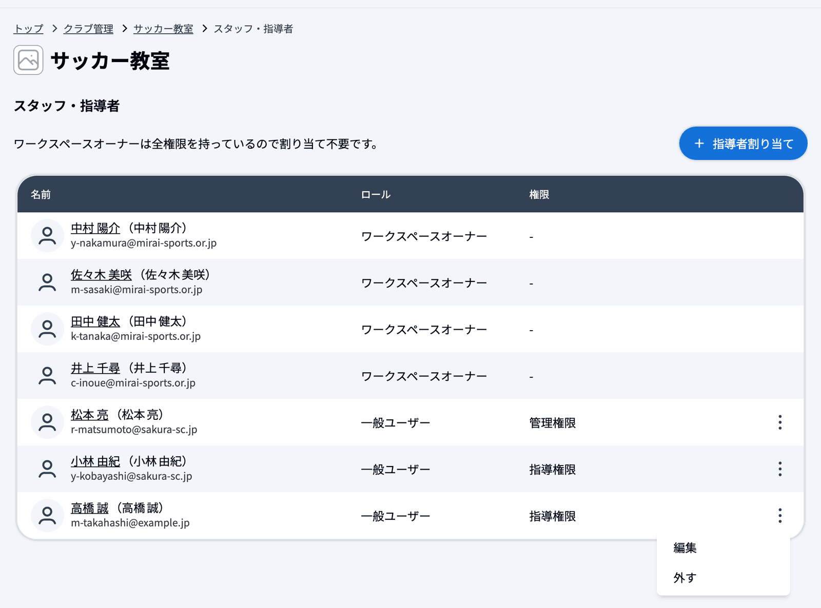Screen dimensions: 821x608
Task: Click the 指導権限 cell for 高橋 誠
Action: point(553,516)
